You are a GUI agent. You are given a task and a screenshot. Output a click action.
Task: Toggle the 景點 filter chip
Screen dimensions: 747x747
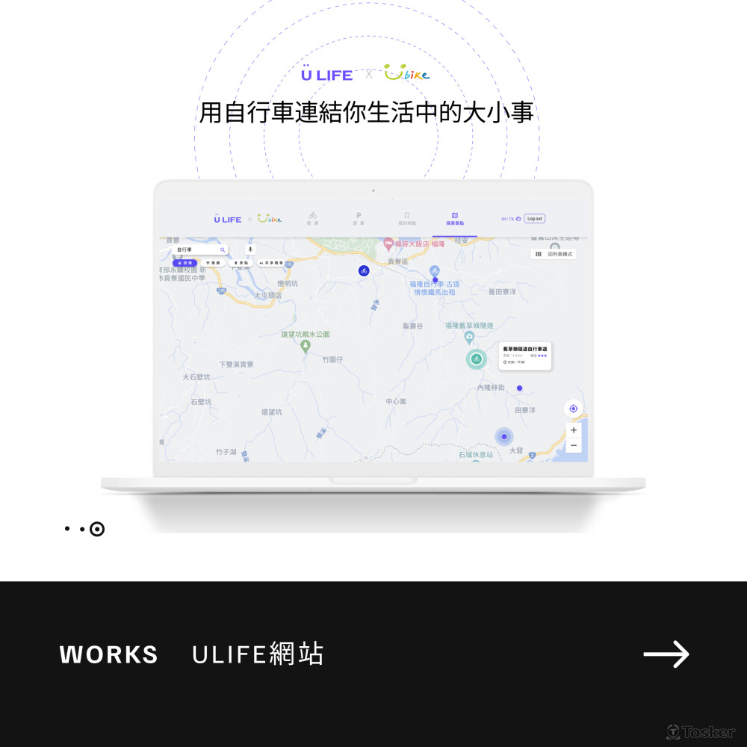(x=241, y=263)
